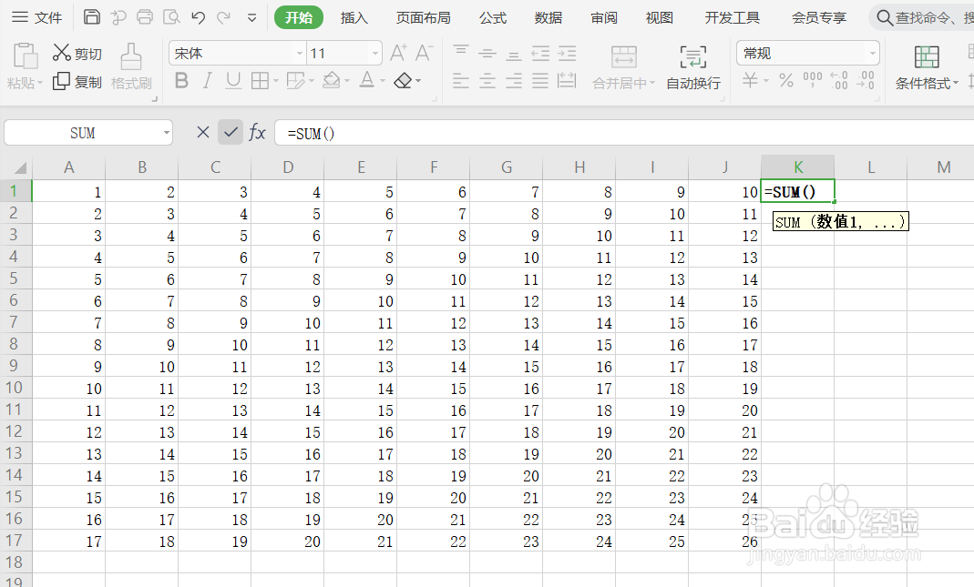This screenshot has height=587, width=974.
Task: Click the Copy (复制) icon
Action: pos(63,80)
